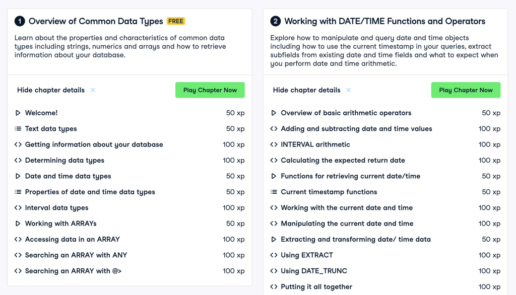The height and width of the screenshot is (295, 516).
Task: Open the Using DATE_TRUNC exercise
Action: (313, 271)
